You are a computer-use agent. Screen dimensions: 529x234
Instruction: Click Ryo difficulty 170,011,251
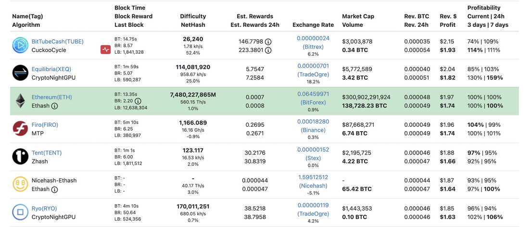click(193, 206)
